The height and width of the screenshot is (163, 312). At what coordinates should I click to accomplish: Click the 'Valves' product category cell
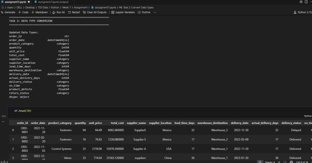tap(68, 158)
